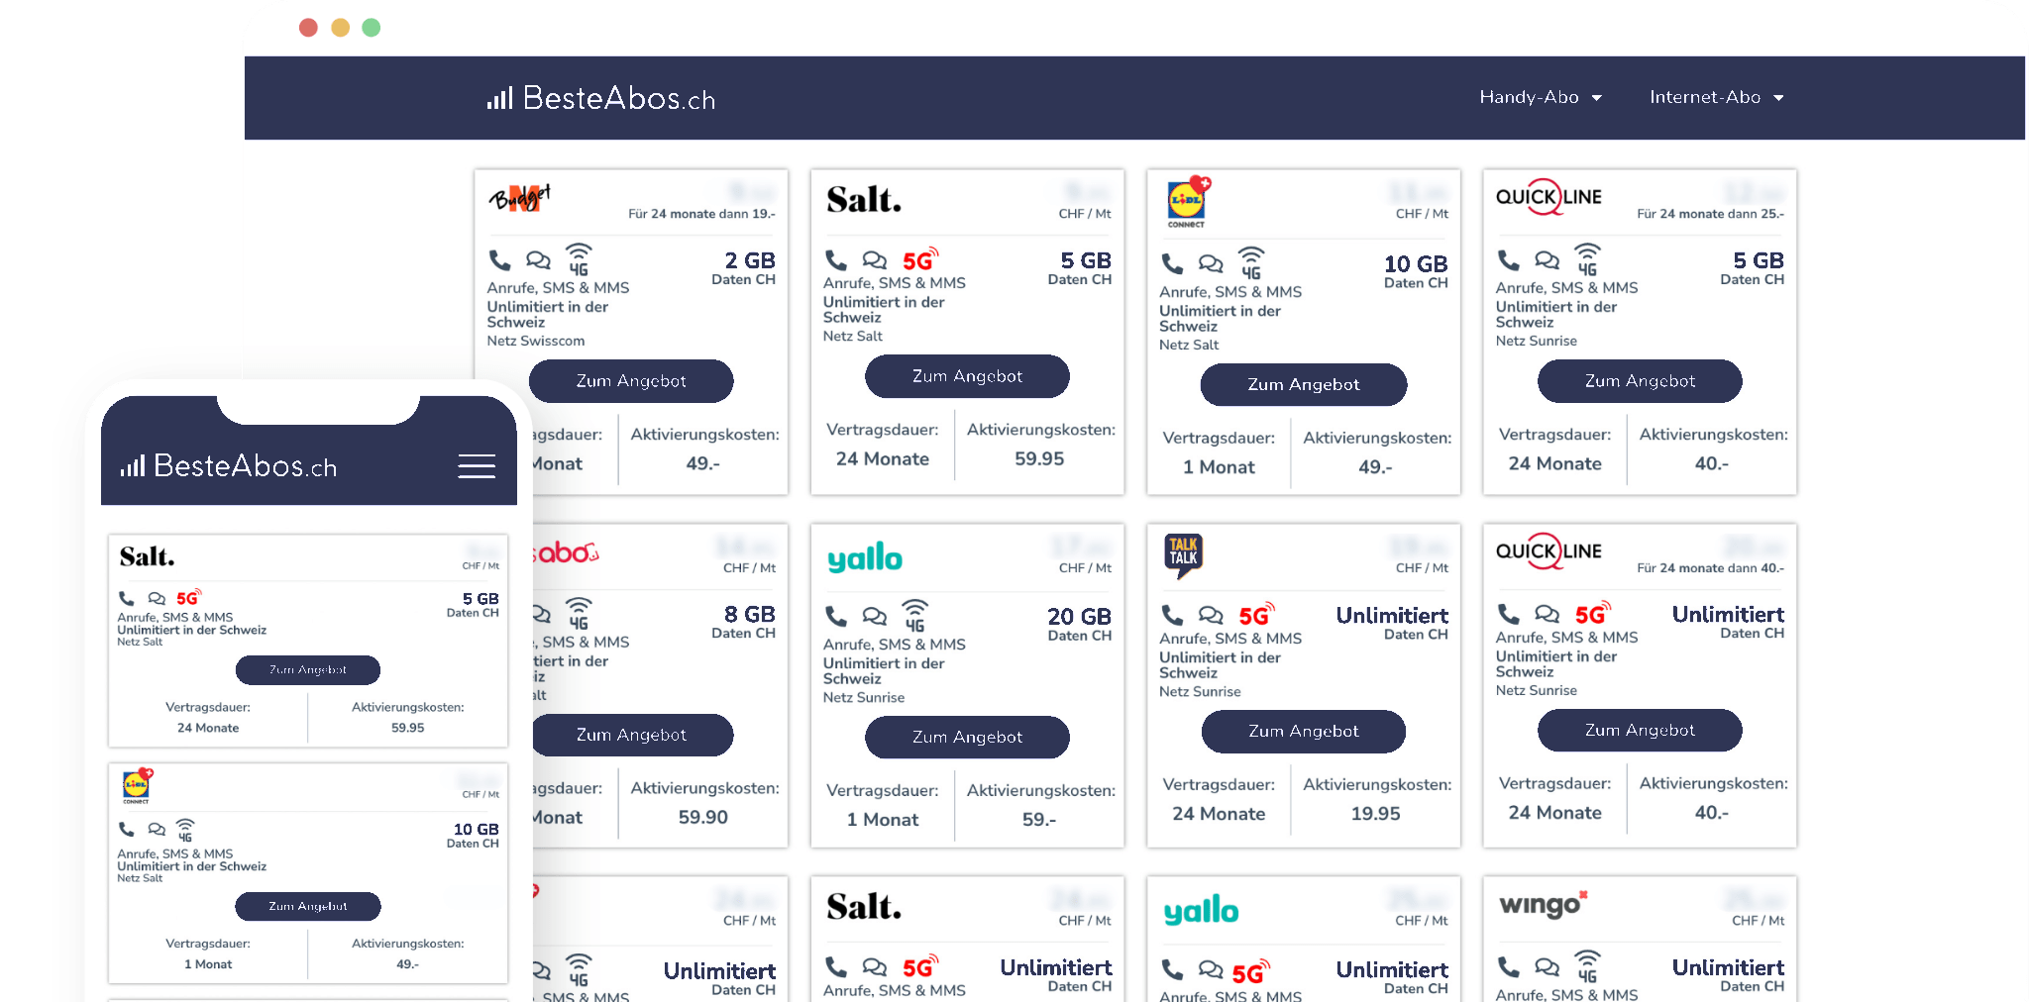The width and height of the screenshot is (2029, 1002).
Task: Click the Budget M provider logo
Action: [x=519, y=198]
